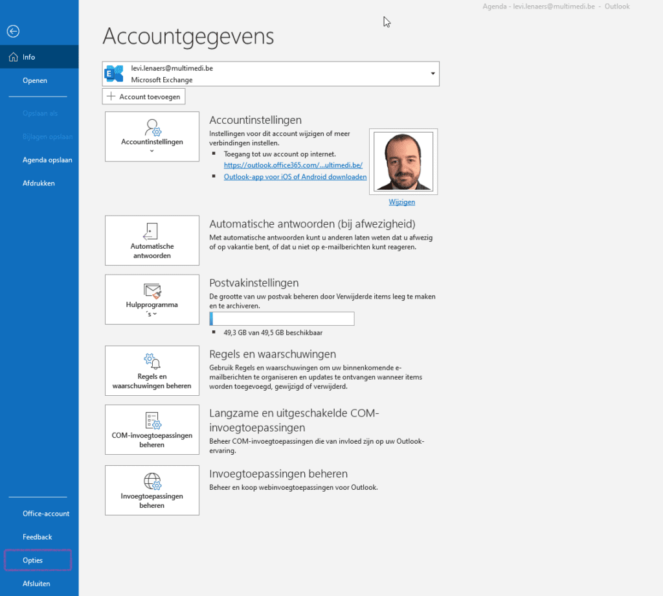The image size is (663, 596).
Task: Click the profile photo thumbnail
Action: (x=403, y=161)
